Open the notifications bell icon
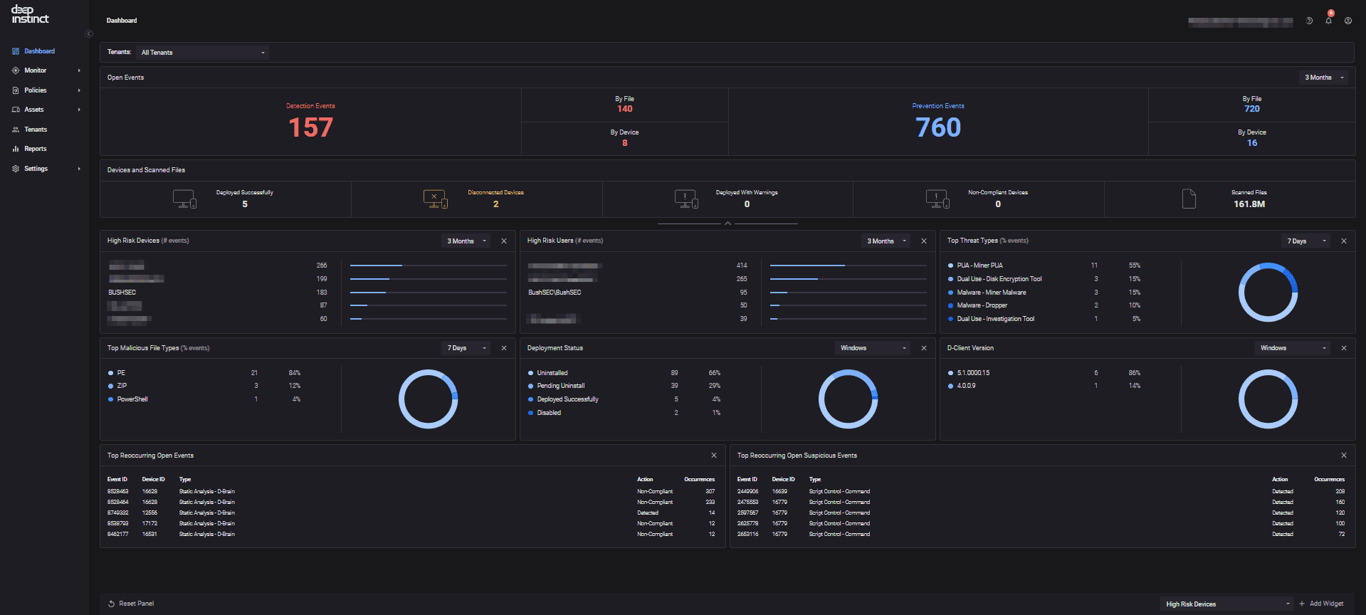 tap(1328, 21)
